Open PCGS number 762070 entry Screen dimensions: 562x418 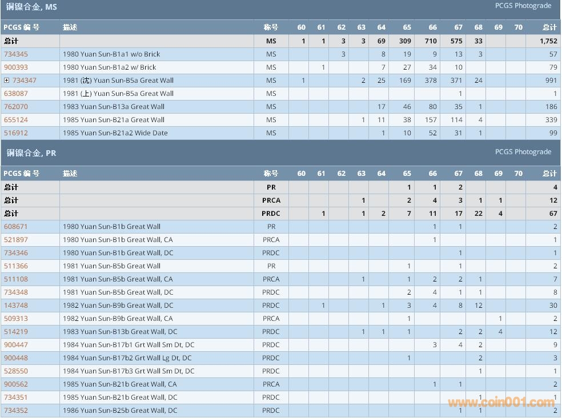click(x=16, y=107)
